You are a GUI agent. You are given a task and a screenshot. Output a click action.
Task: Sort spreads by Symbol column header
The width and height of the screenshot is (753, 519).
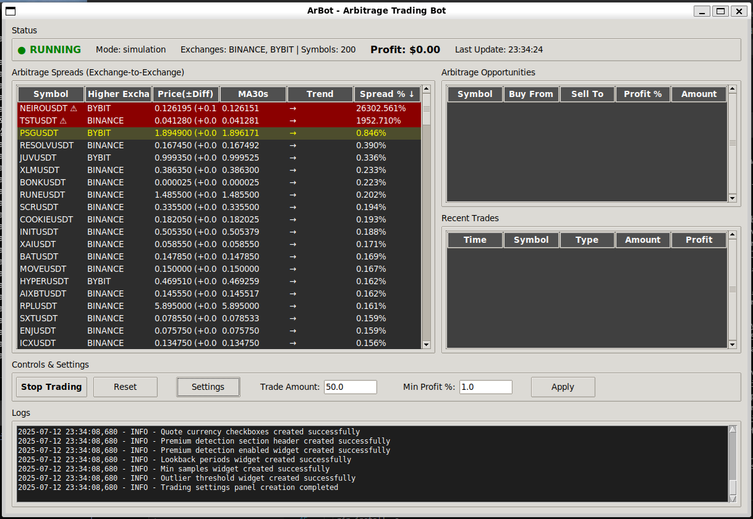[51, 94]
